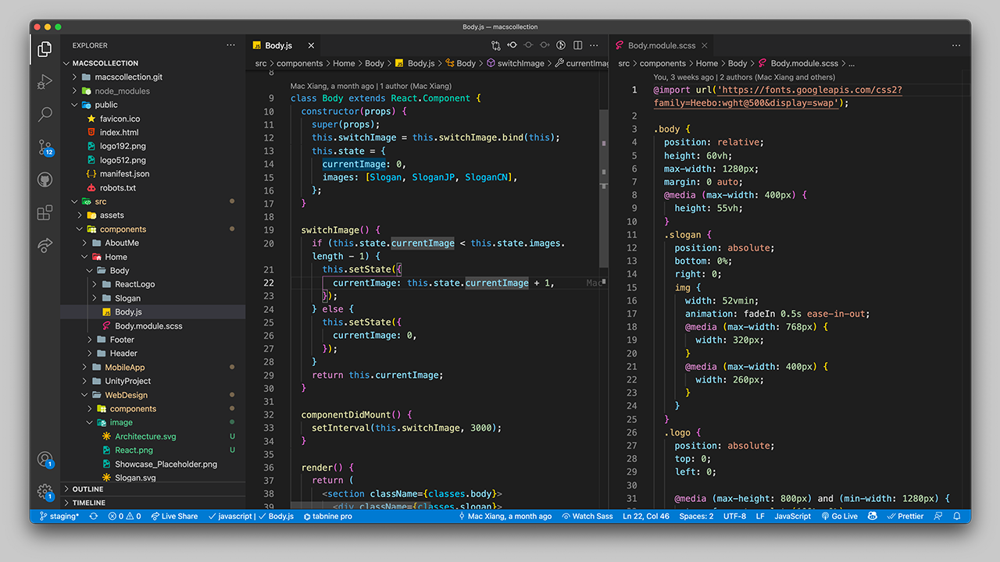Open the Explorer view in activity bar
The width and height of the screenshot is (1000, 562).
[45, 50]
